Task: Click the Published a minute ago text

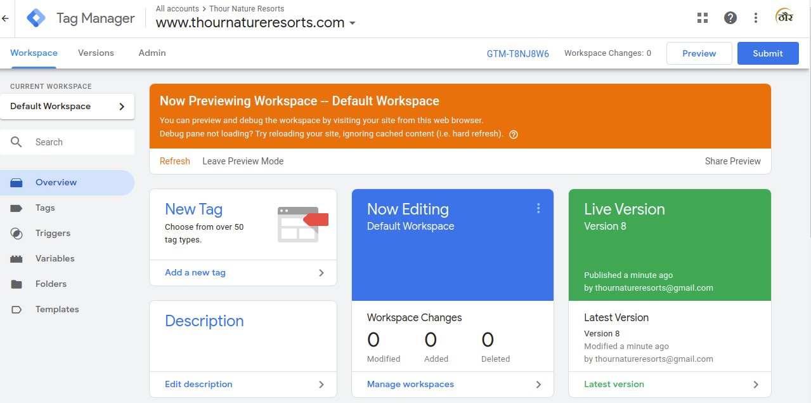Action: (x=628, y=275)
